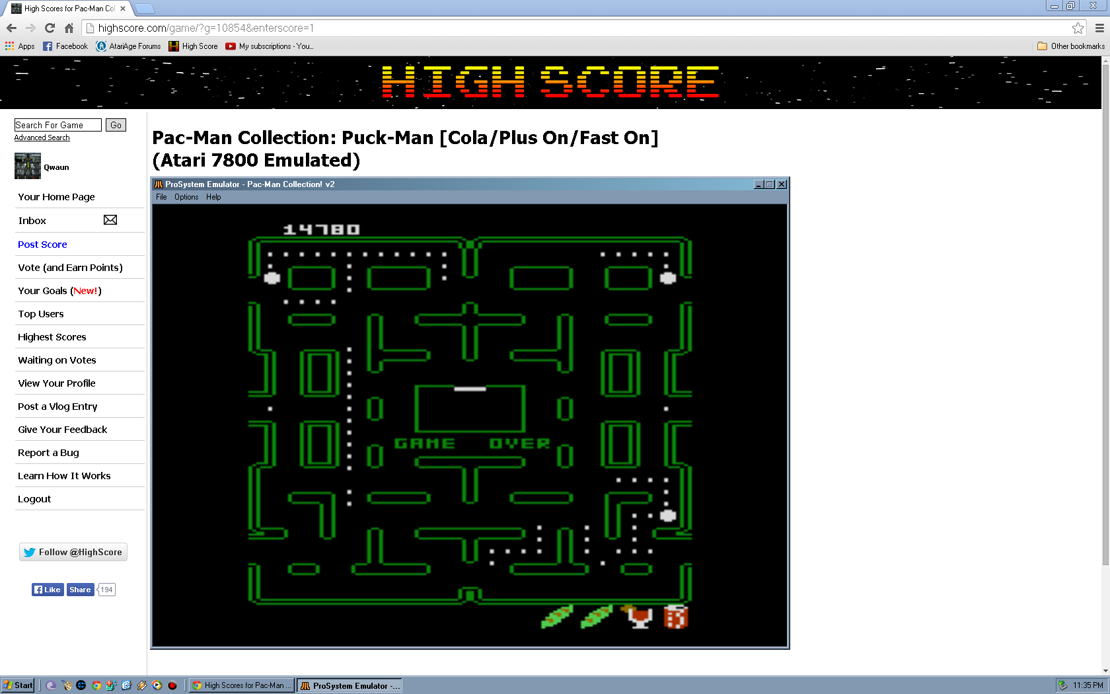The width and height of the screenshot is (1110, 694).
Task: Select Highest Scores in the sidebar
Action: coord(52,337)
